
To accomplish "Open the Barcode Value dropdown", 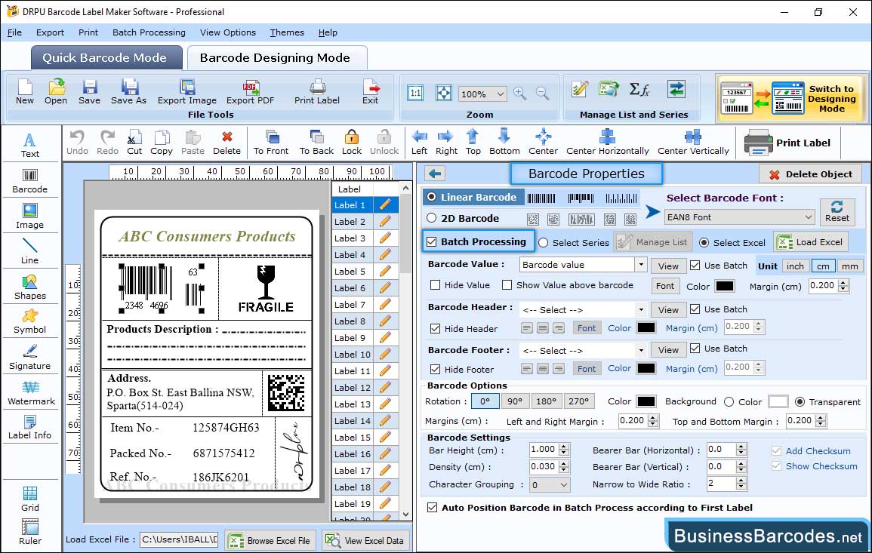I will (641, 265).
